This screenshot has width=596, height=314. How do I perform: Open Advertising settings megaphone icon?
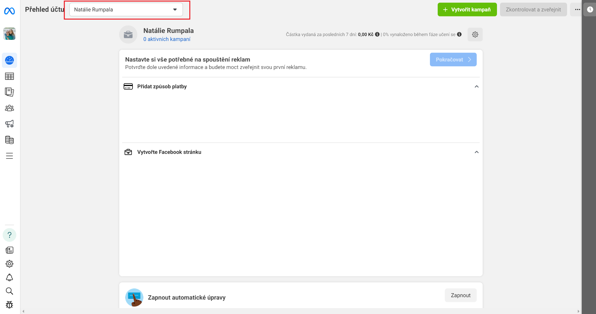coord(9,124)
